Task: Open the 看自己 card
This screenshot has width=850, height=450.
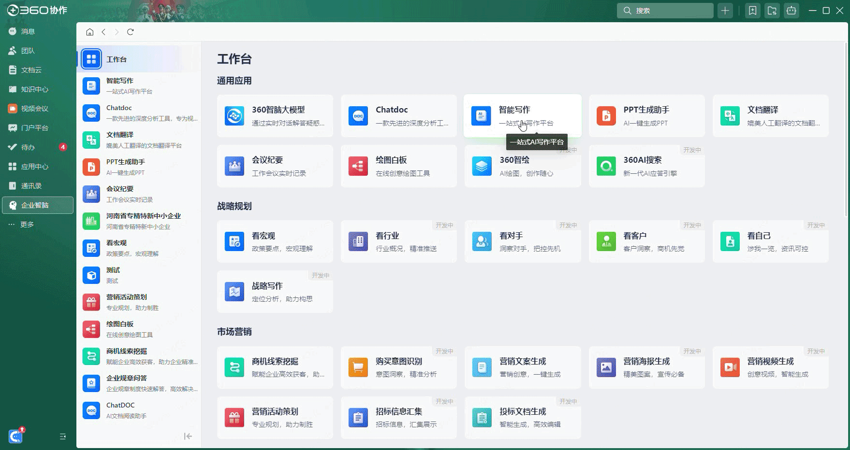Action: click(x=770, y=241)
